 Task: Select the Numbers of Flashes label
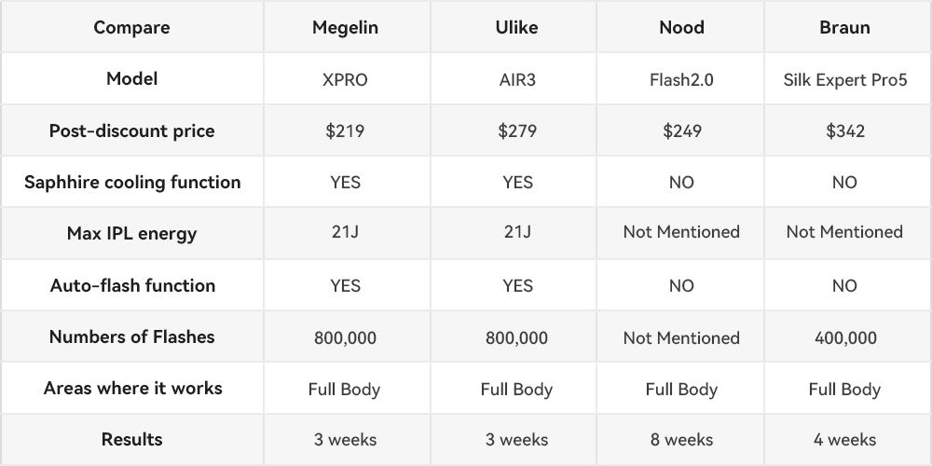(131, 336)
